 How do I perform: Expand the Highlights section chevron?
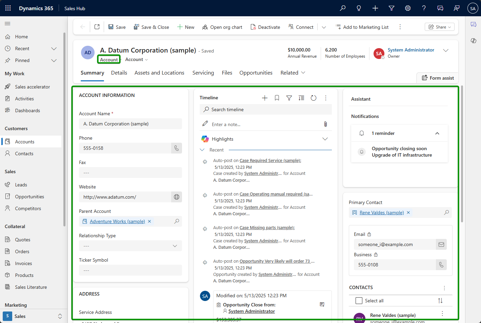click(325, 139)
